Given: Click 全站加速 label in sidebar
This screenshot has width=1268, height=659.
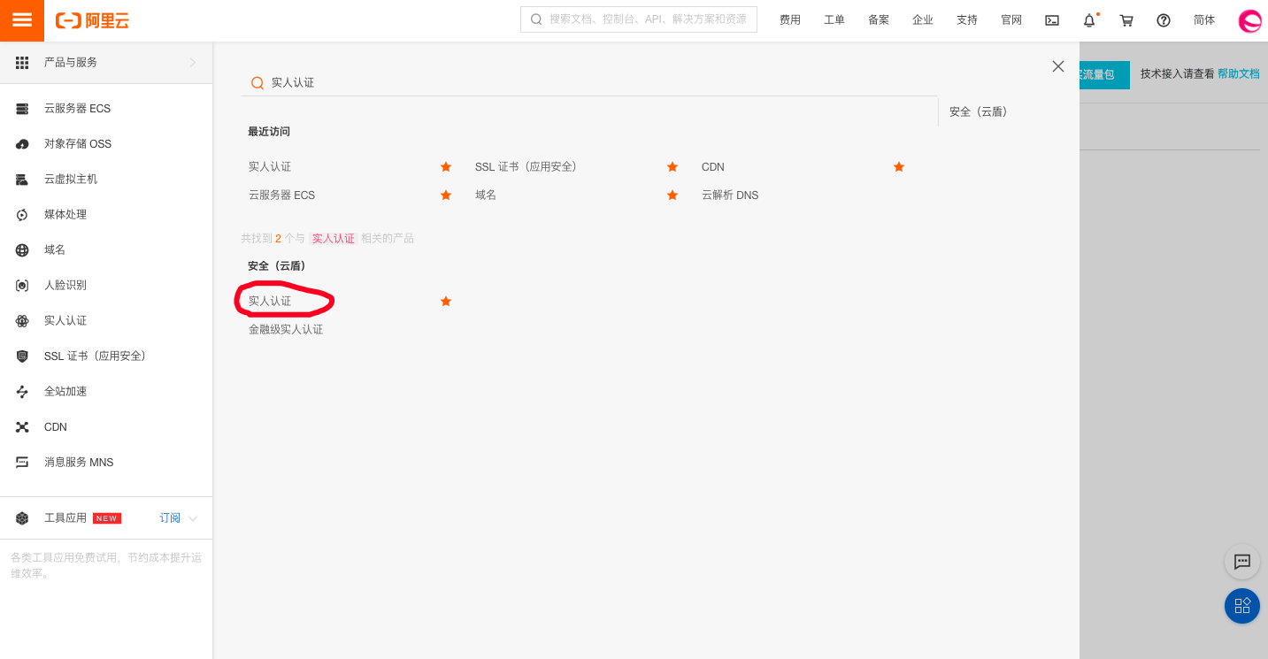Looking at the screenshot, I should tap(65, 392).
